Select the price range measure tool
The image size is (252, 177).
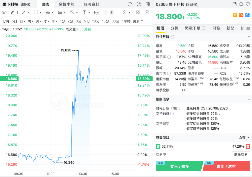click(84, 12)
